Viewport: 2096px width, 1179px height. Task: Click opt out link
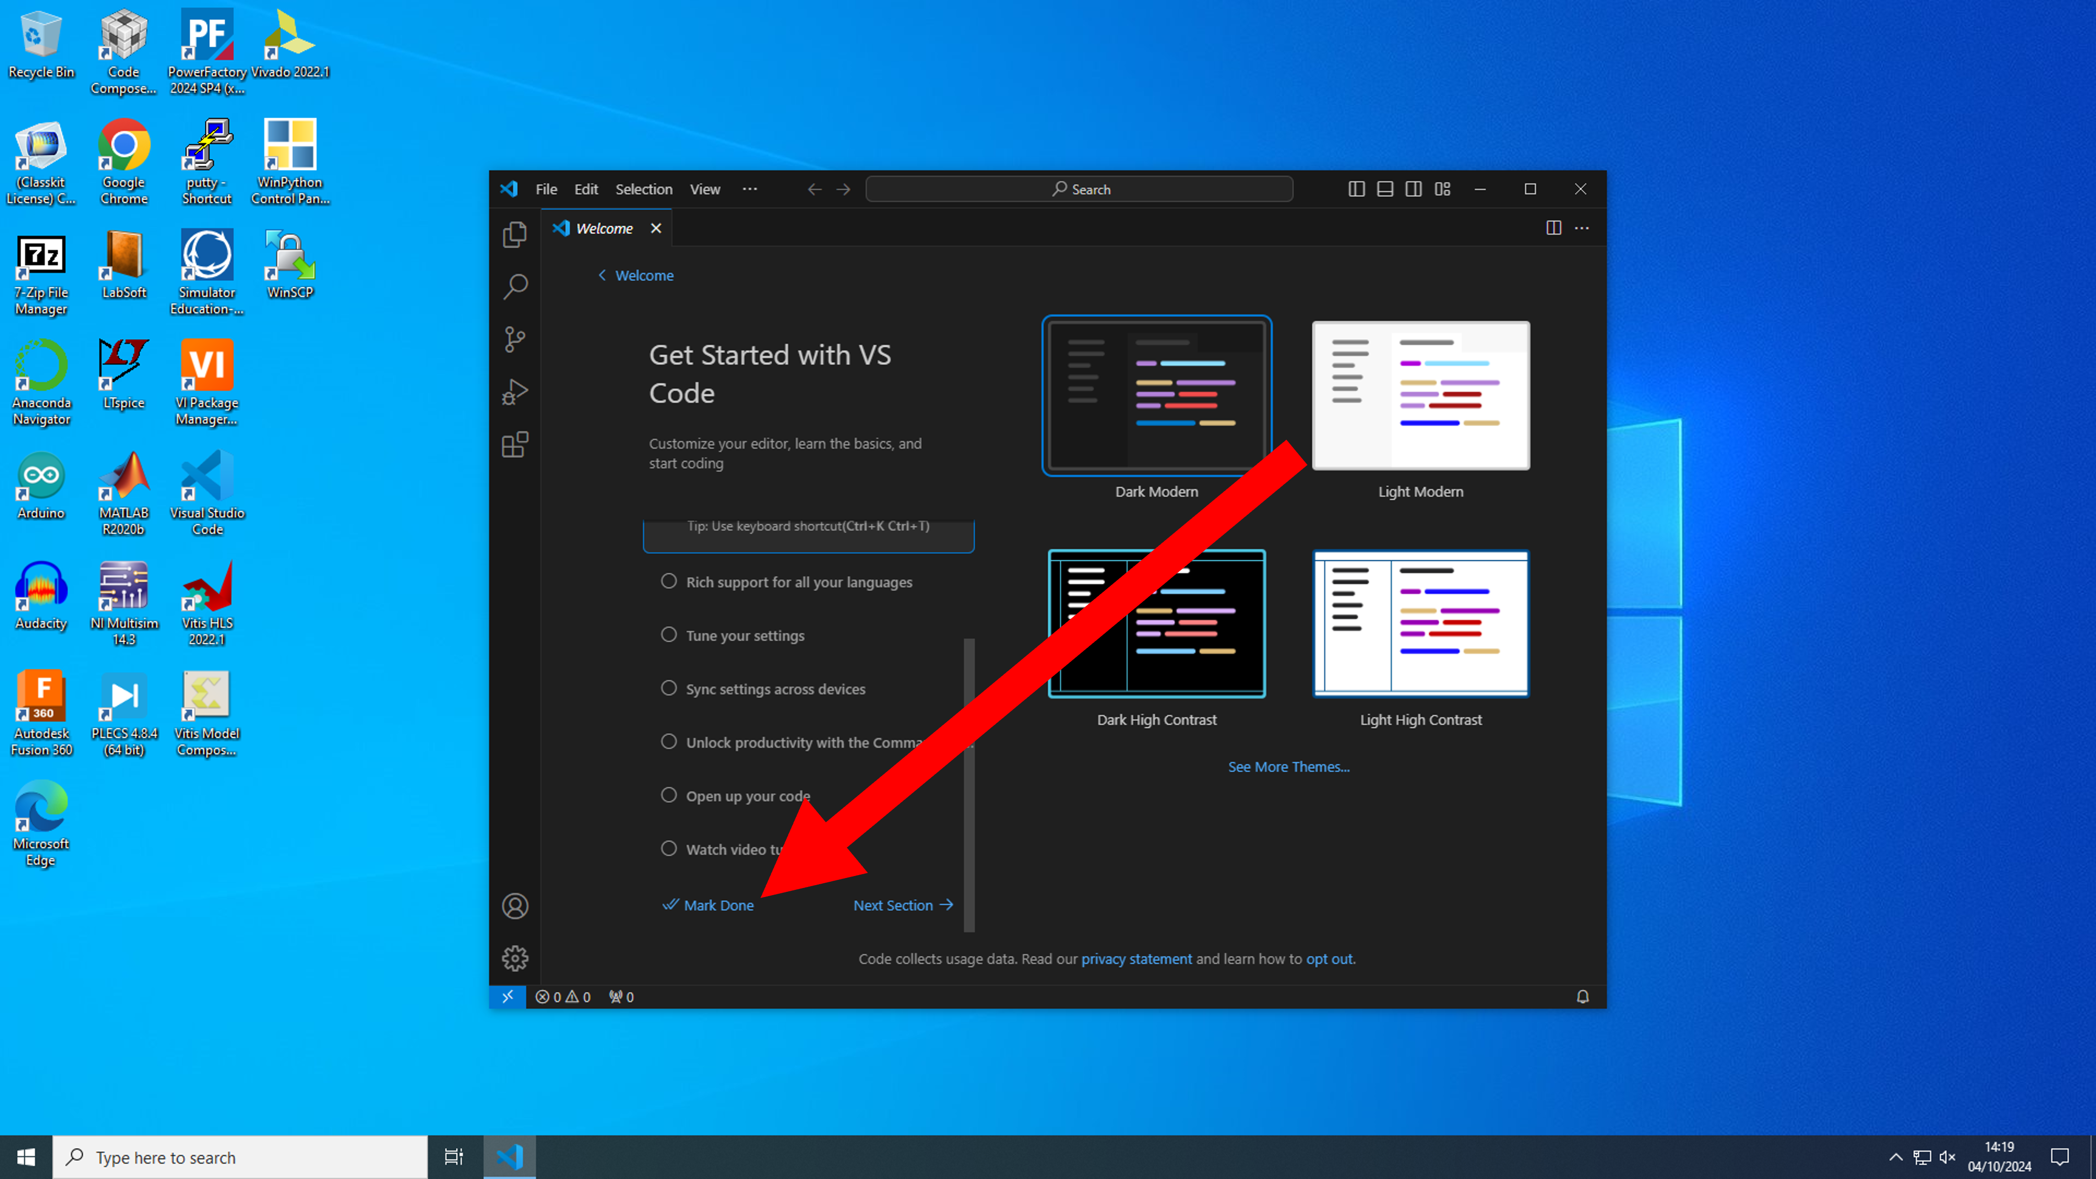pos(1329,958)
